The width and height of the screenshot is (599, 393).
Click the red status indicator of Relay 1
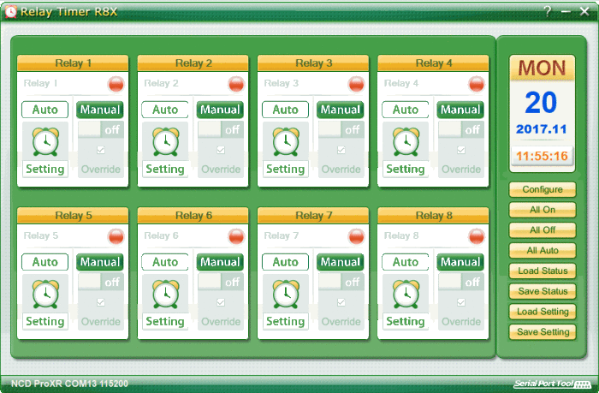[116, 84]
